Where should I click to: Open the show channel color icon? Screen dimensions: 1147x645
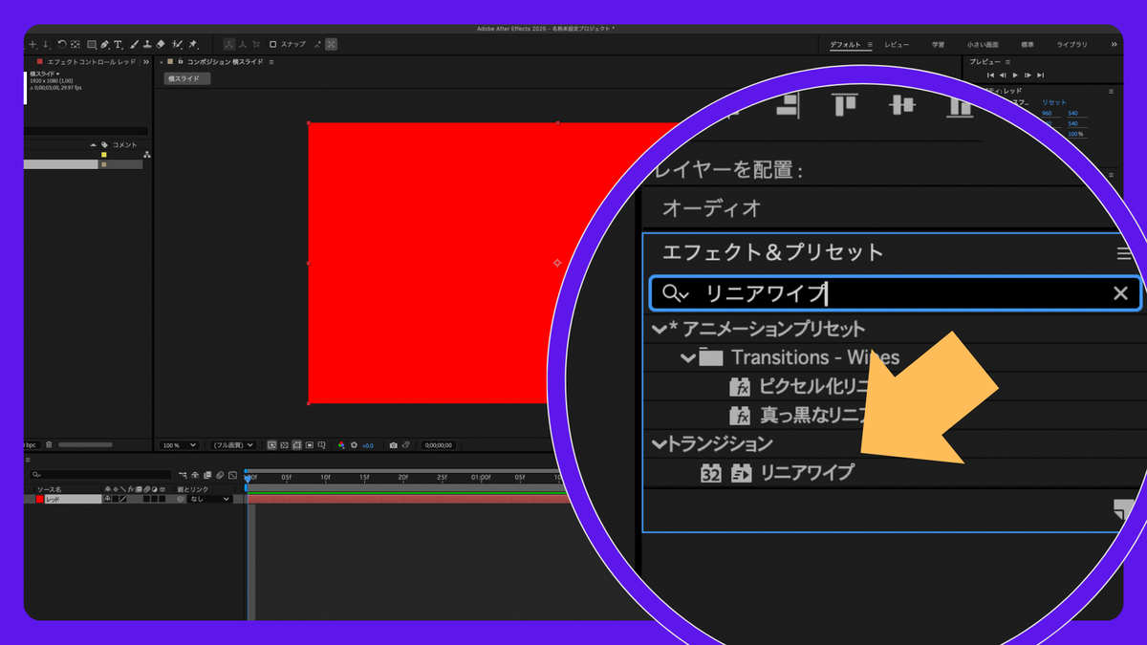(x=341, y=445)
